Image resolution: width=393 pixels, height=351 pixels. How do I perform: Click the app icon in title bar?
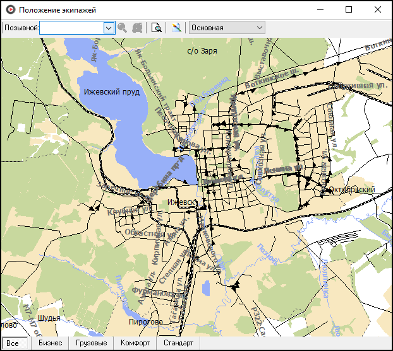[x=10, y=10]
